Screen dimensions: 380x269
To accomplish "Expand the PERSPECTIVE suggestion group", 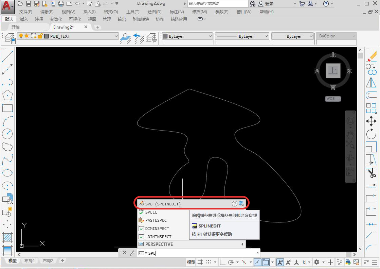I will 242,244.
